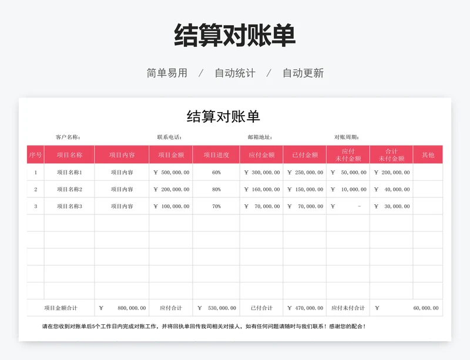Click the ¥470,000.00 total cell
470x360 pixels.
304,308
